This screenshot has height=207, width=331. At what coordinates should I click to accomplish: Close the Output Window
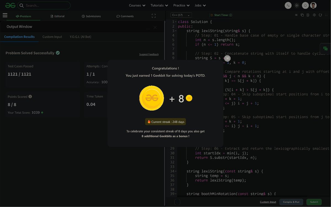pos(155,28)
